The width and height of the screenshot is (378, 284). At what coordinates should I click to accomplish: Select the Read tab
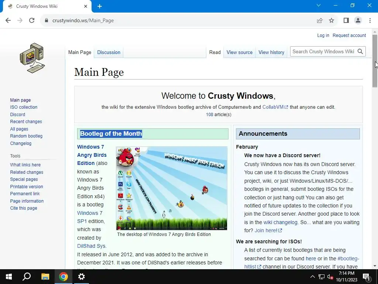click(215, 53)
